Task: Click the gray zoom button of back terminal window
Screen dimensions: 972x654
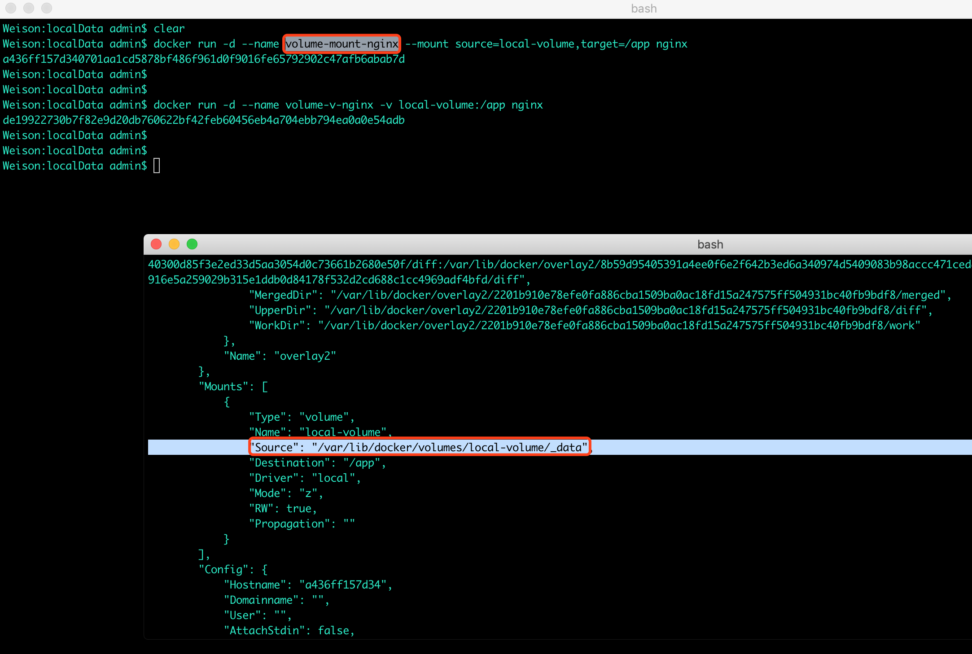Action: click(x=47, y=8)
